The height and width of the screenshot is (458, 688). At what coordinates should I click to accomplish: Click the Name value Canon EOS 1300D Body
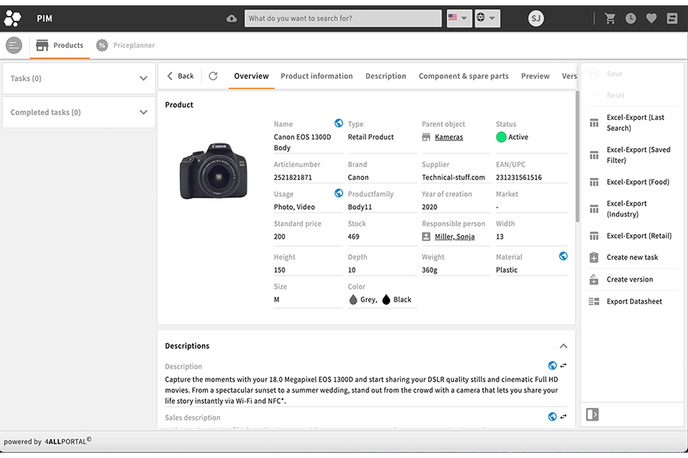pos(302,143)
